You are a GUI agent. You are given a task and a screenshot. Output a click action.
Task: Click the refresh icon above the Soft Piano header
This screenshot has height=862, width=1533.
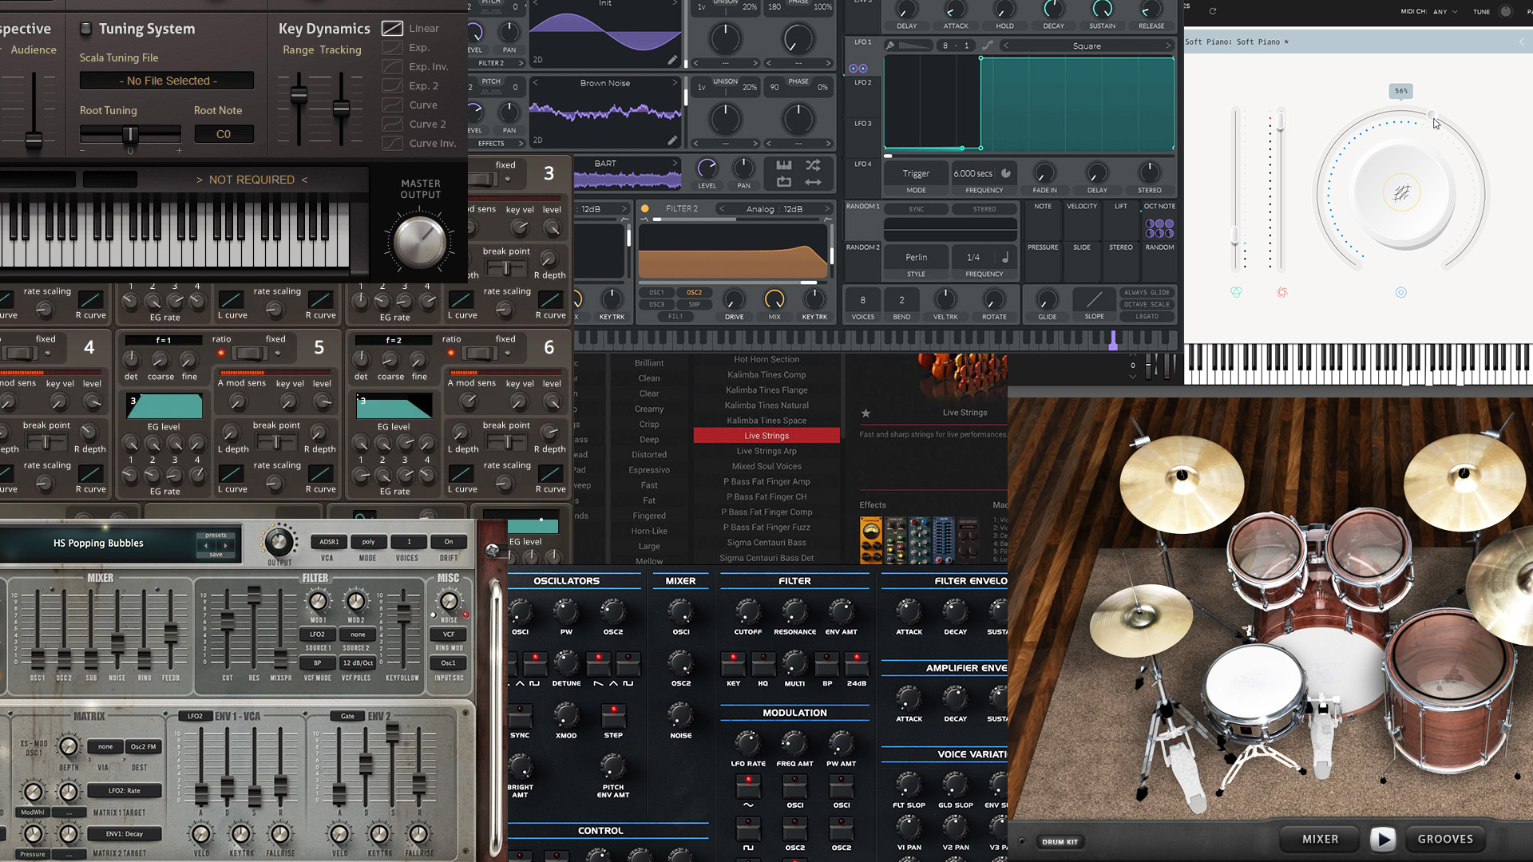pyautogui.click(x=1213, y=11)
